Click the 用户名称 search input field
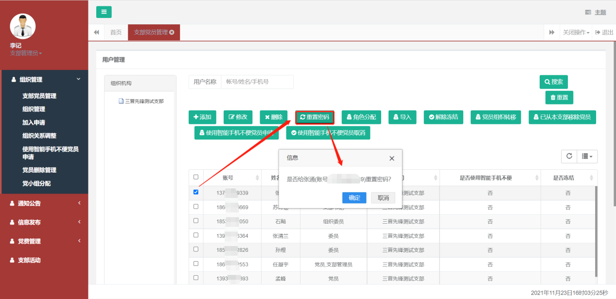Viewport: 616px width, 299px height. (257, 82)
